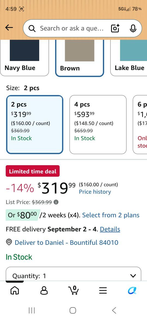The width and height of the screenshot is (147, 320).
Task: Launch the Rufus AI assistant icon
Action: 132,290
